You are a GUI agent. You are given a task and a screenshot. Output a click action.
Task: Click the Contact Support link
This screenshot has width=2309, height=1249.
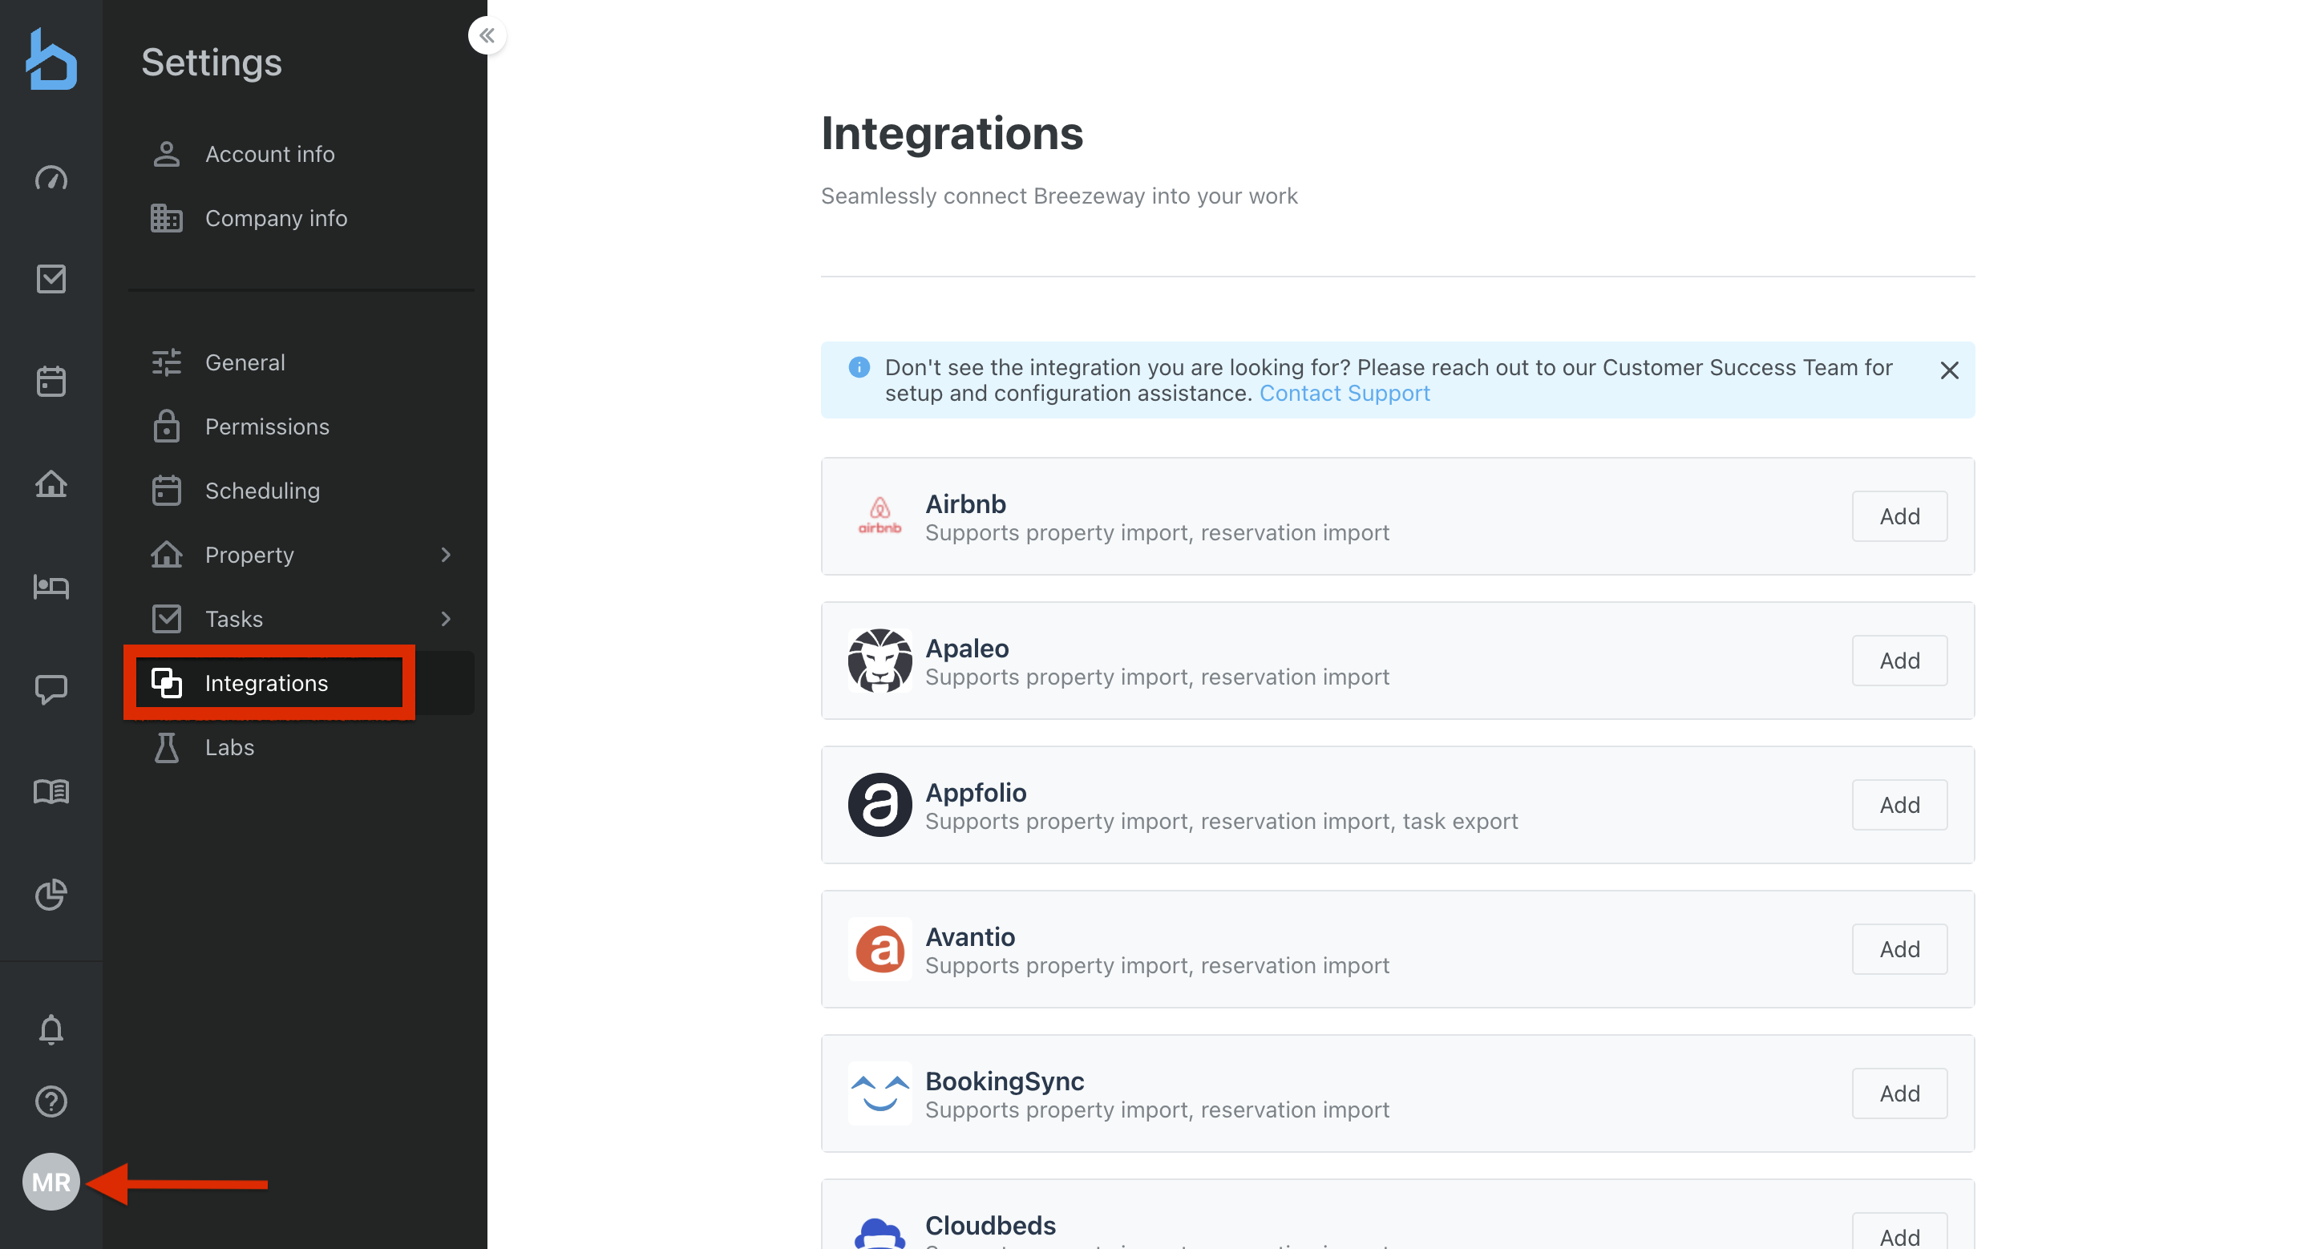(x=1344, y=394)
